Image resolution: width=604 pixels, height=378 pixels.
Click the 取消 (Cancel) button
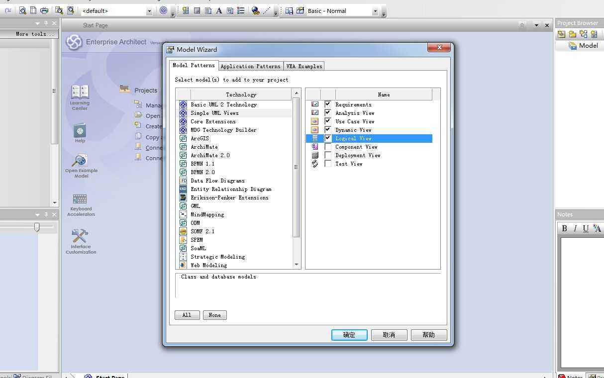click(389, 335)
